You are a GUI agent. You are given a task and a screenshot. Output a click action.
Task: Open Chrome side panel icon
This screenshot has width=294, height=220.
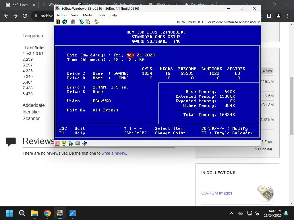point(269,16)
